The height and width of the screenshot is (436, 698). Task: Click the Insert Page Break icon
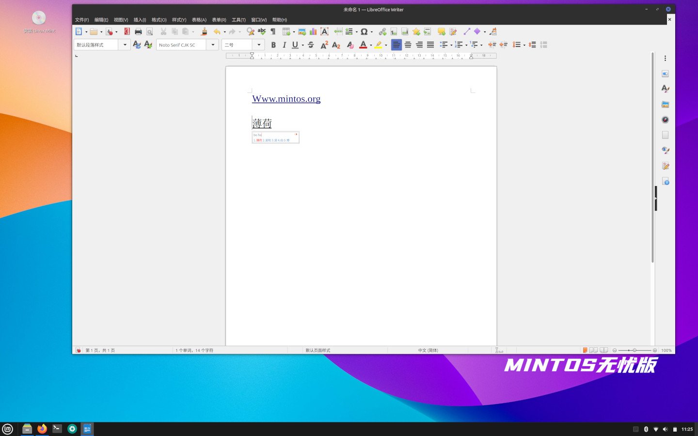pos(338,31)
